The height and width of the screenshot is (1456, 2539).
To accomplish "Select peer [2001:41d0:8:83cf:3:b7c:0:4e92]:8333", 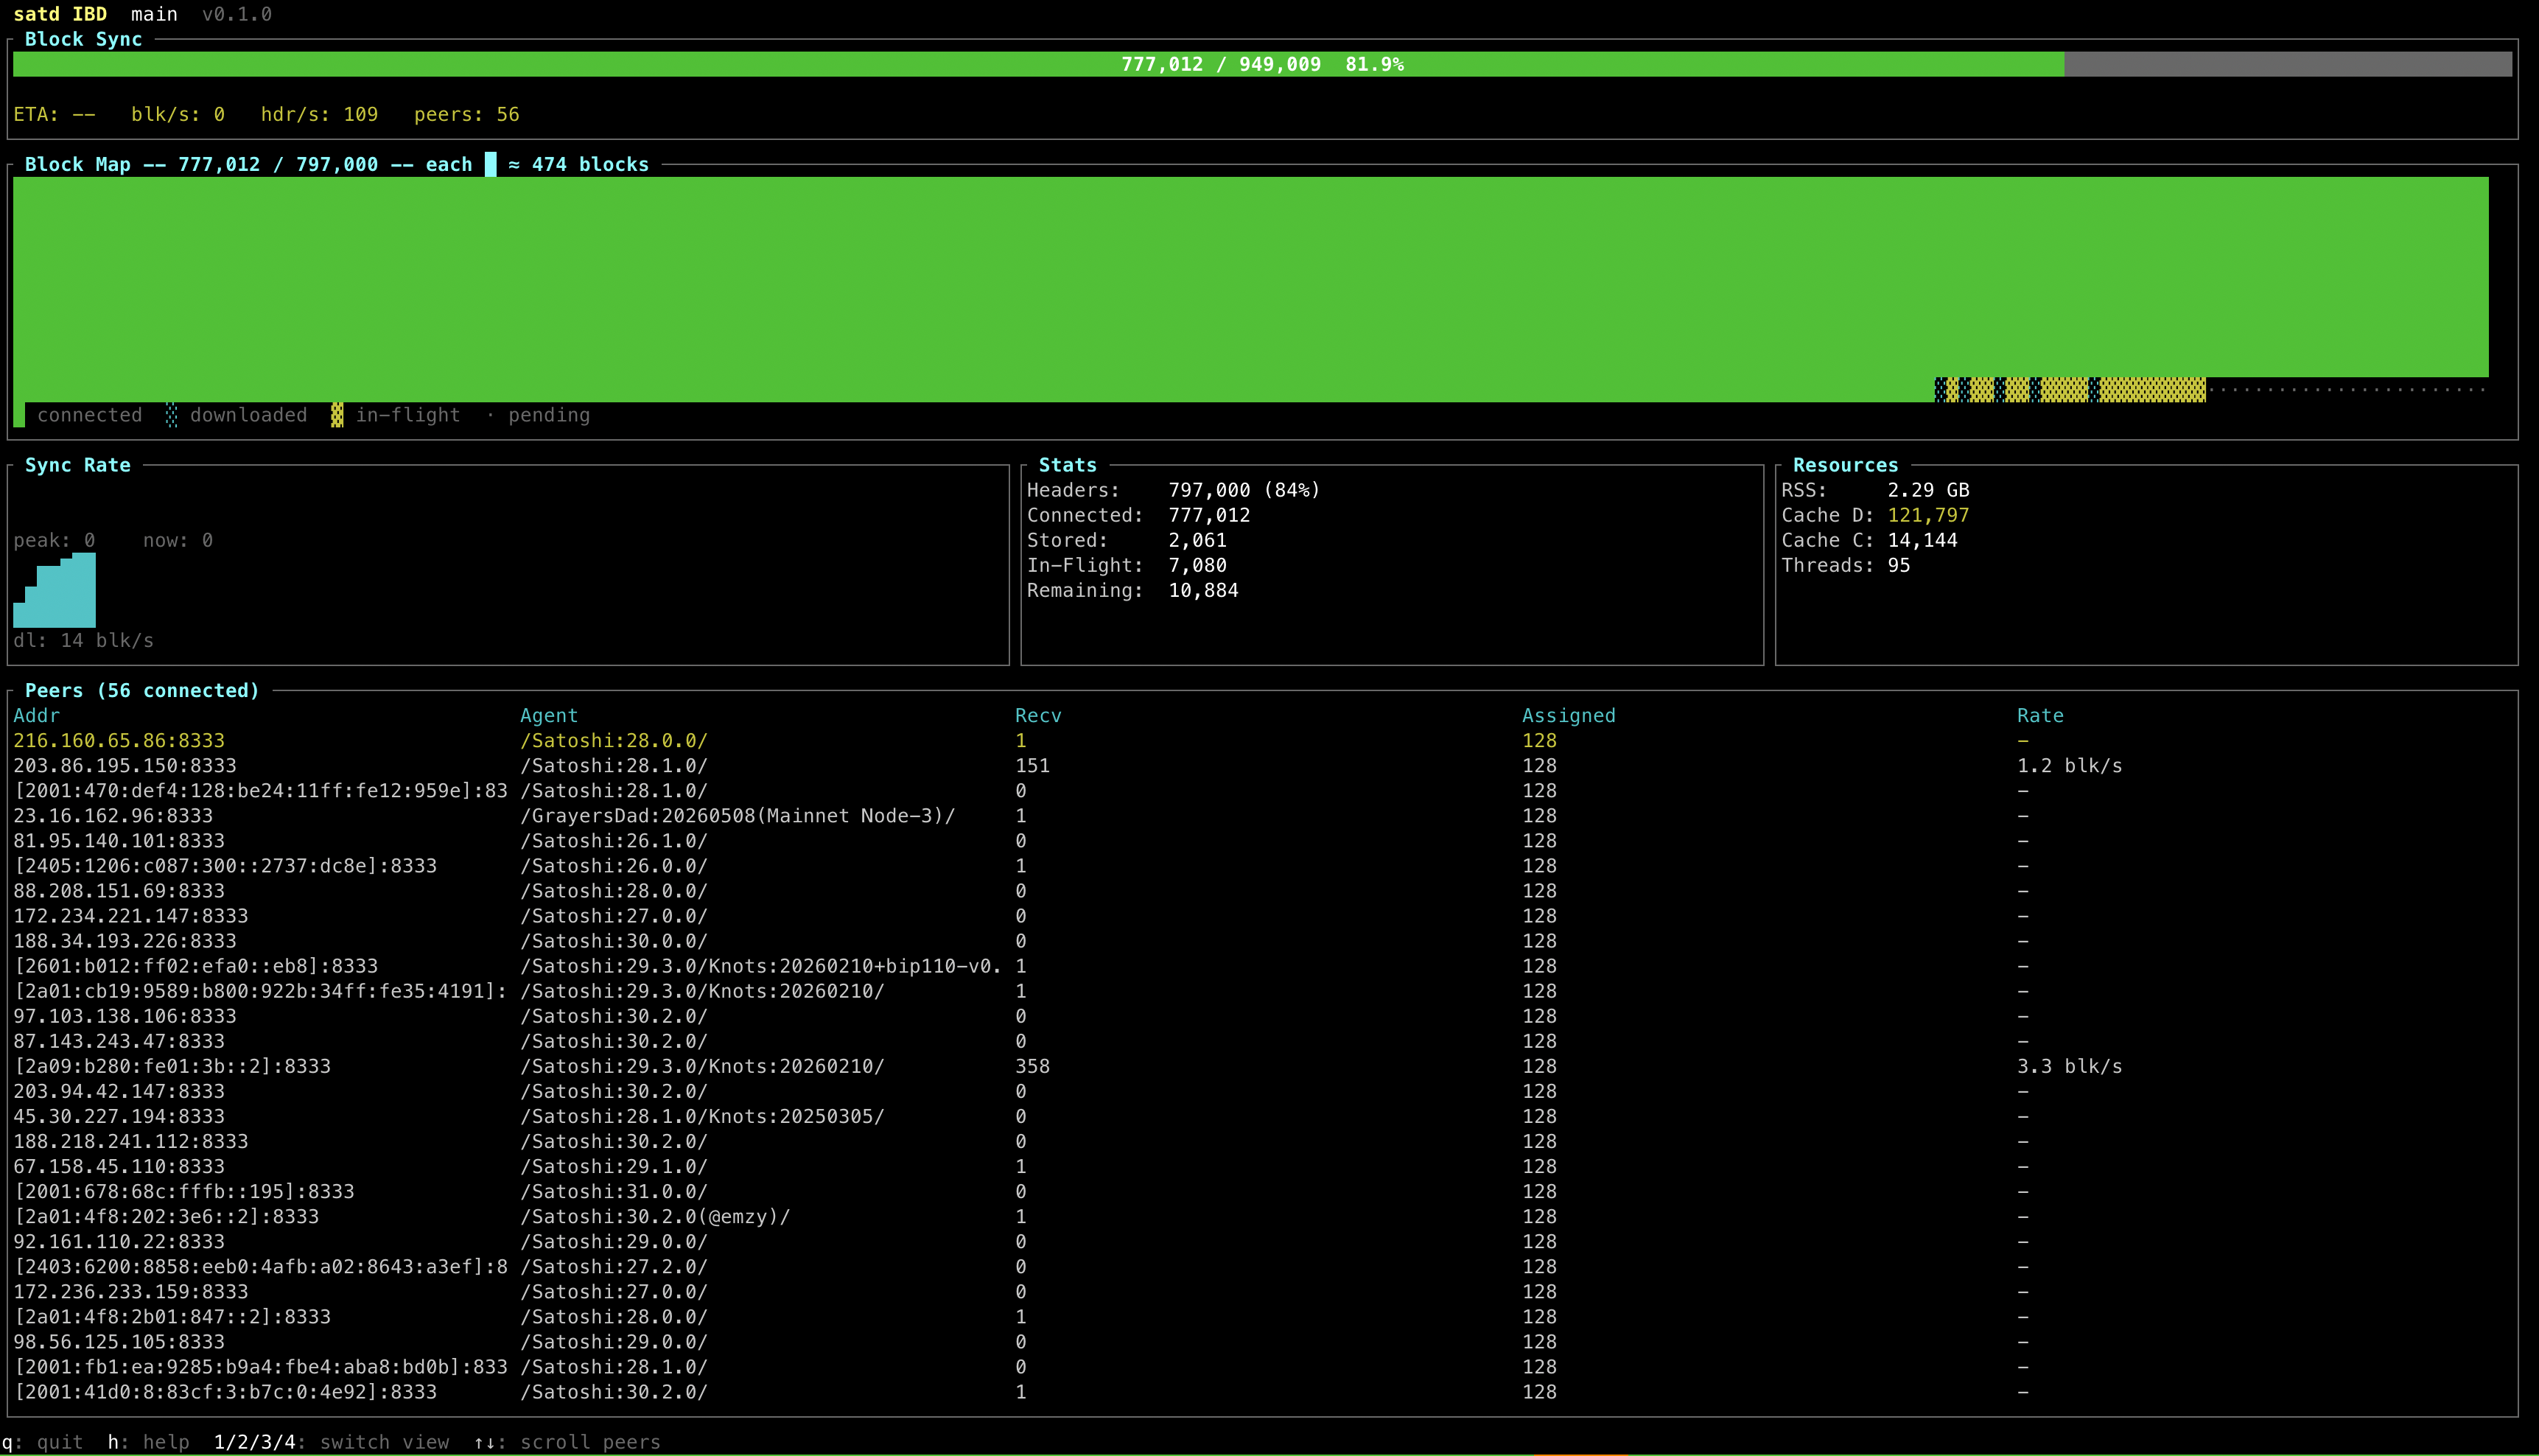I will [1263, 1392].
